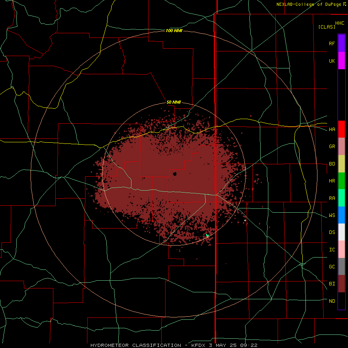Click the small green RA echo near south ring
The image size is (348, 348).
[x=207, y=235]
